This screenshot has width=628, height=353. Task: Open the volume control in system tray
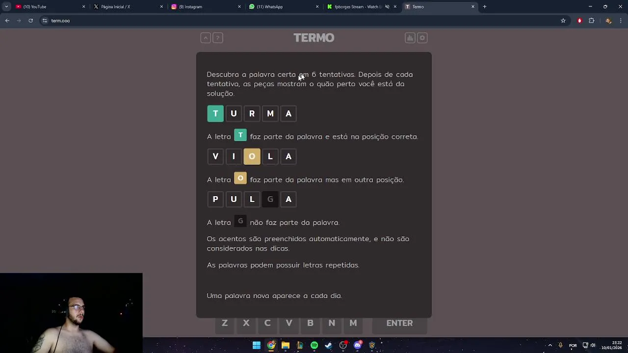593,346
